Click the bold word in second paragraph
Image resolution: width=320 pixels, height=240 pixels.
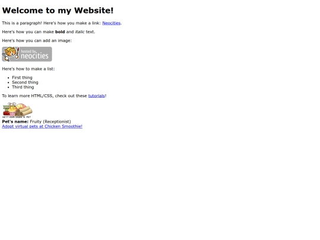(x=60, y=32)
